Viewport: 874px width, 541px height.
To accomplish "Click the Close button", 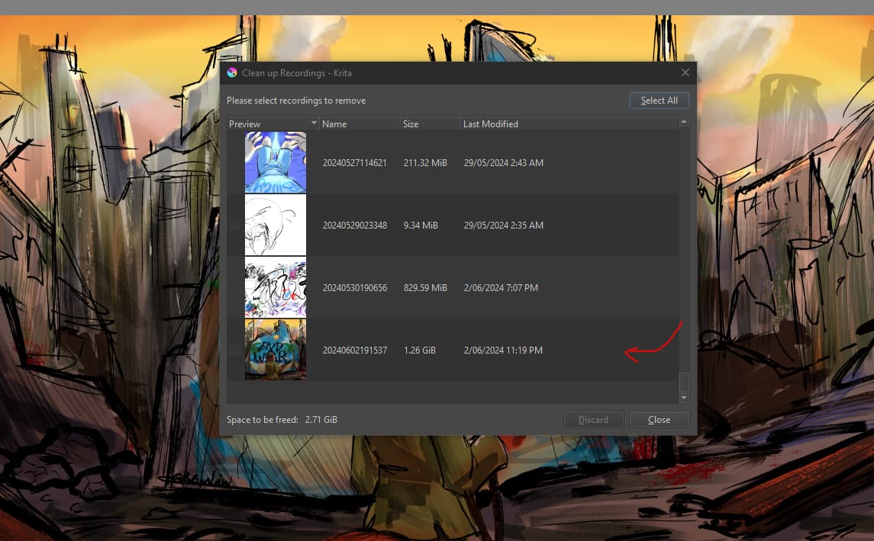I will click(x=659, y=420).
